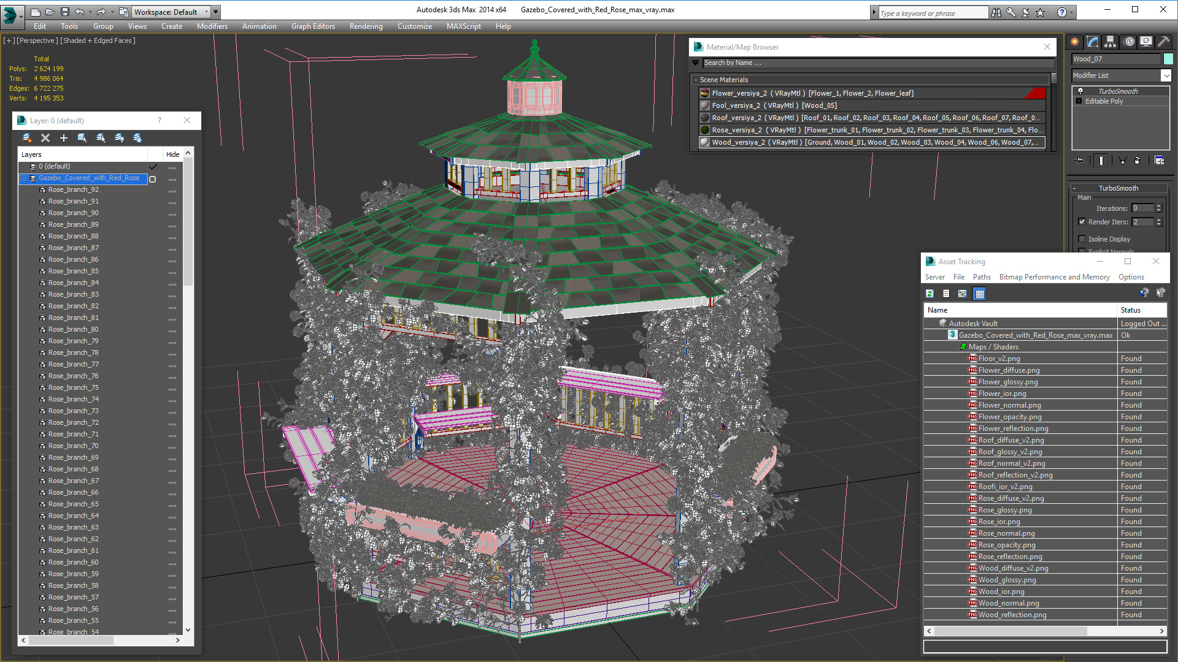Viewport: 1178px width, 662px height.
Task: Click Freeze All Layers snowflake icon
Action: pyautogui.click(x=137, y=138)
